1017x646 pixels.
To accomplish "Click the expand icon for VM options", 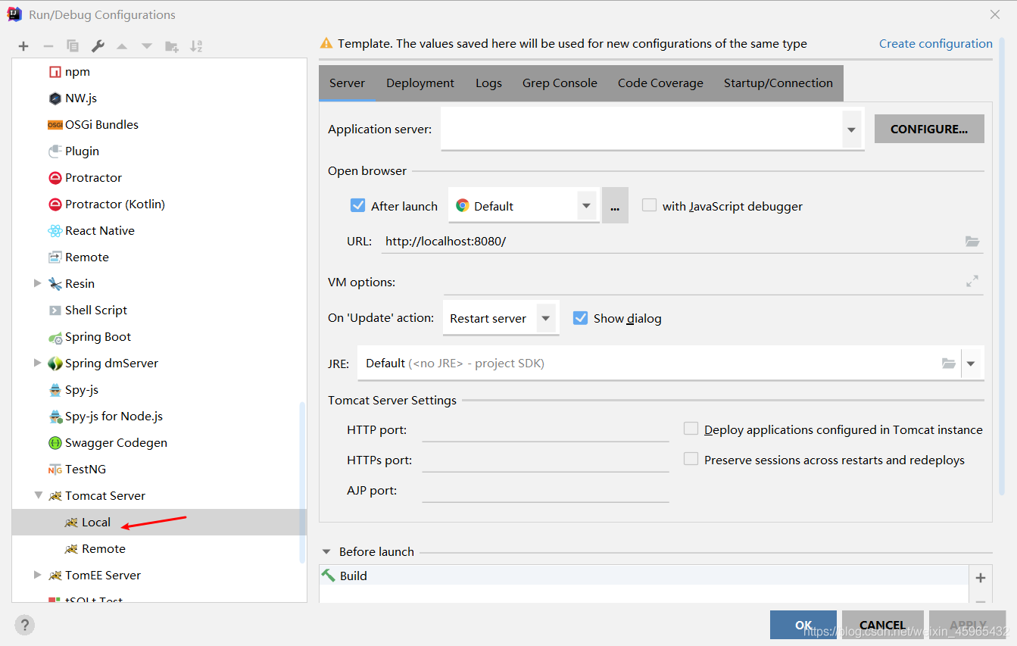I will click(972, 281).
